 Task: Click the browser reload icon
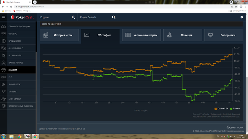click(x=11, y=7)
